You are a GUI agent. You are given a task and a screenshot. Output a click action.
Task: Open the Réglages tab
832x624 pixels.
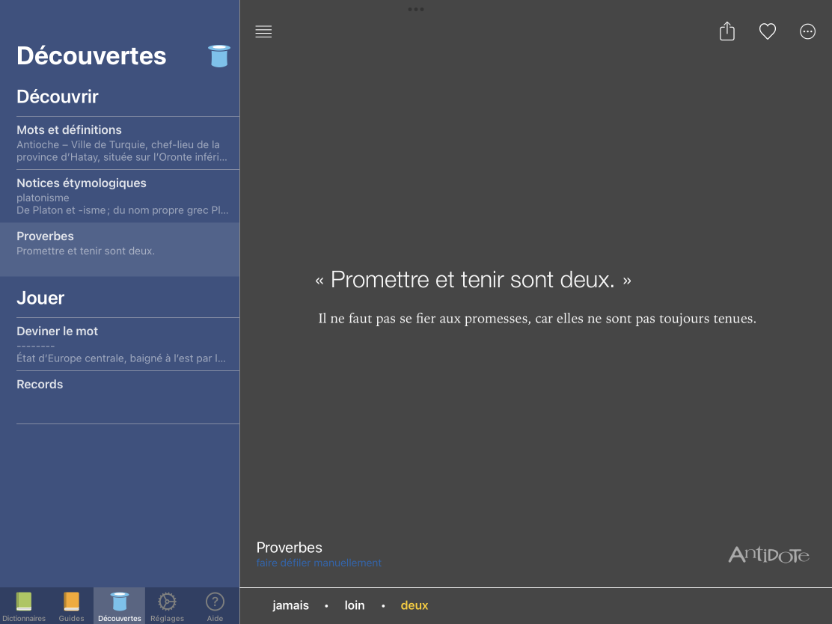pyautogui.click(x=167, y=606)
